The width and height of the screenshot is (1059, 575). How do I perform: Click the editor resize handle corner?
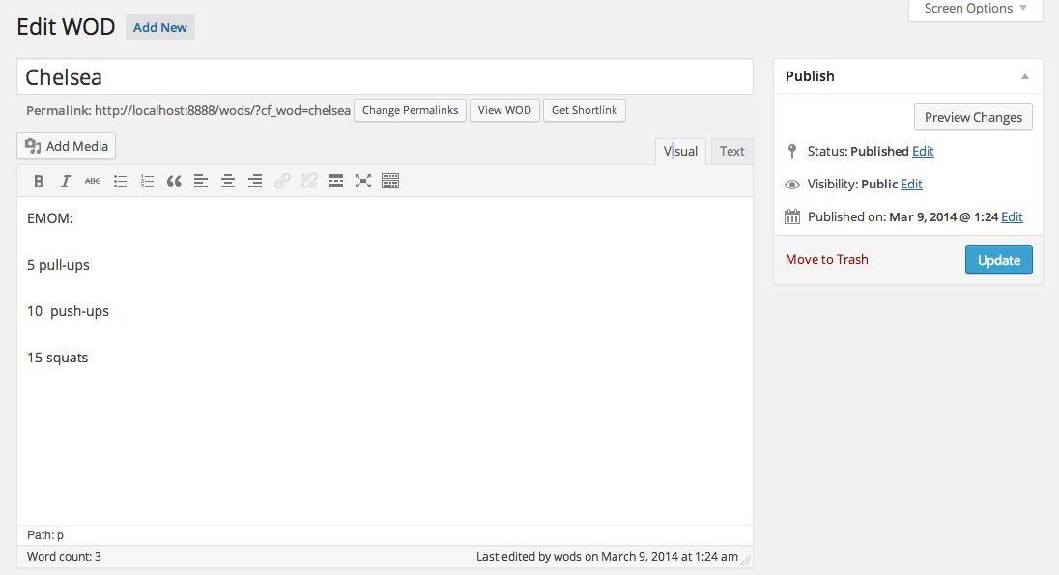coord(746,561)
